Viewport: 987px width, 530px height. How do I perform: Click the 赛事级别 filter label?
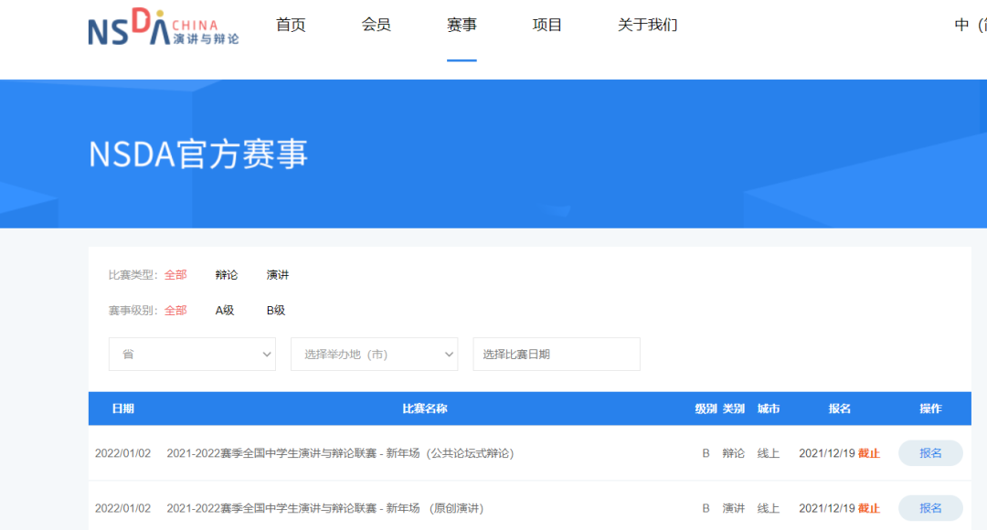(x=133, y=311)
